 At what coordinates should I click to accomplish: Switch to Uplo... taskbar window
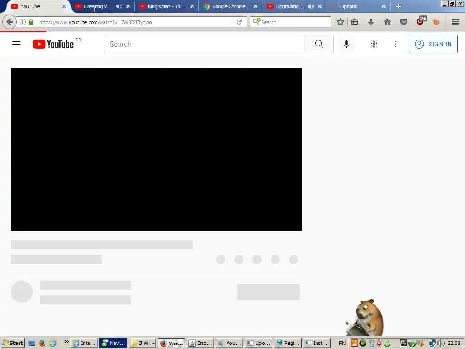tap(258, 343)
